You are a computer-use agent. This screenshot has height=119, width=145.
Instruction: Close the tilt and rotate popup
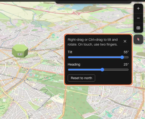point(125,41)
